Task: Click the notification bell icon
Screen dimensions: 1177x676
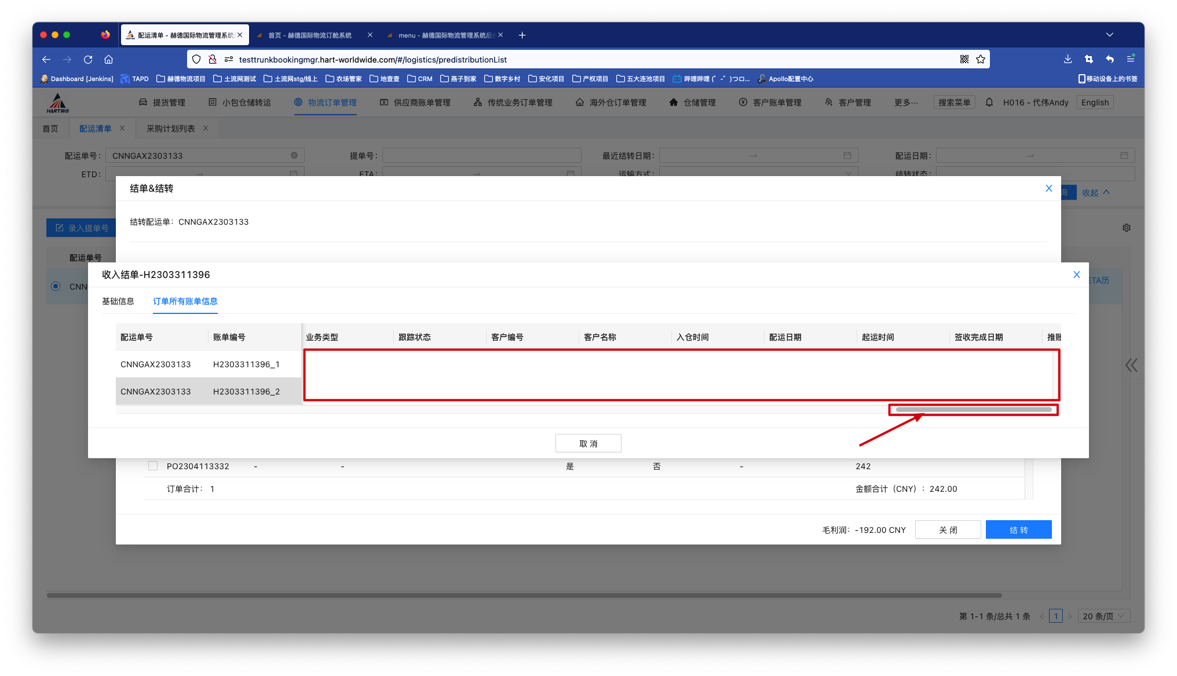Action: [989, 103]
